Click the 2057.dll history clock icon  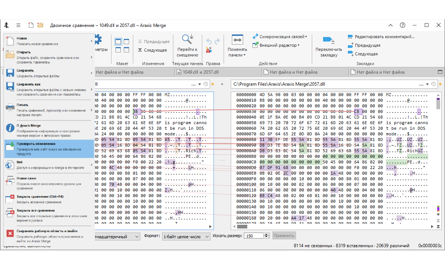433,84
